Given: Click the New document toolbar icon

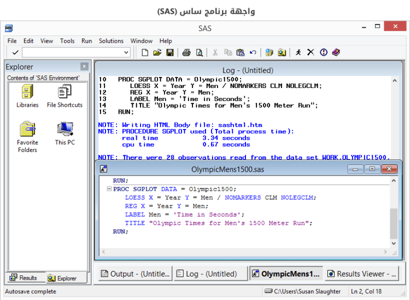Looking at the screenshot, I should click(145, 52).
